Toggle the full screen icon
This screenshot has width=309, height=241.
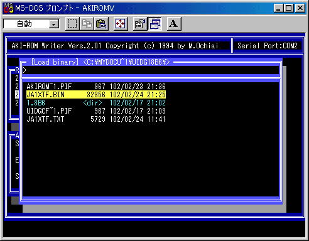pos(121,24)
